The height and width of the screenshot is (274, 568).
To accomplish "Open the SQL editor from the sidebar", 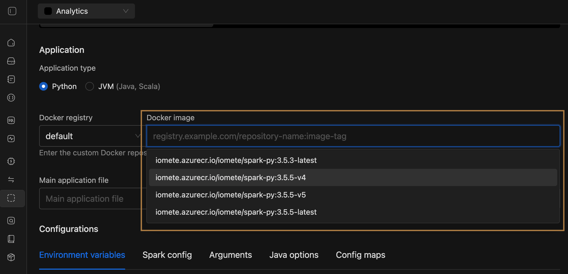I will tap(11, 121).
